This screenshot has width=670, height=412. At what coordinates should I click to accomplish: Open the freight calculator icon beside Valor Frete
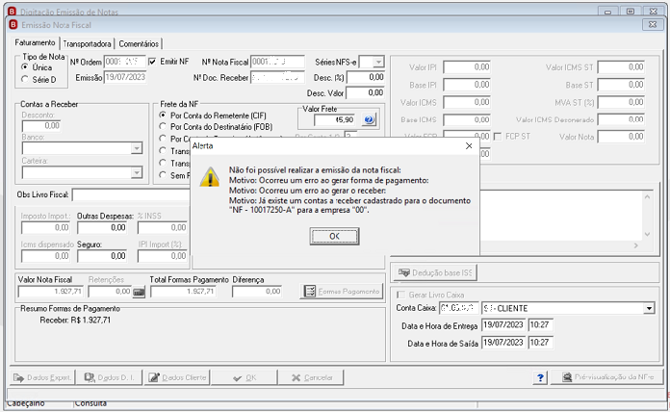tap(369, 120)
